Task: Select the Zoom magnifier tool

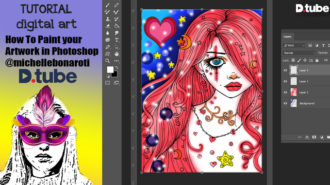Action: click(x=108, y=61)
